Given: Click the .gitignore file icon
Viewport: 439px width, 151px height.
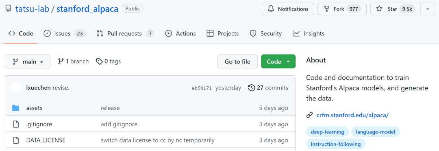Looking at the screenshot, I should (16, 124).
